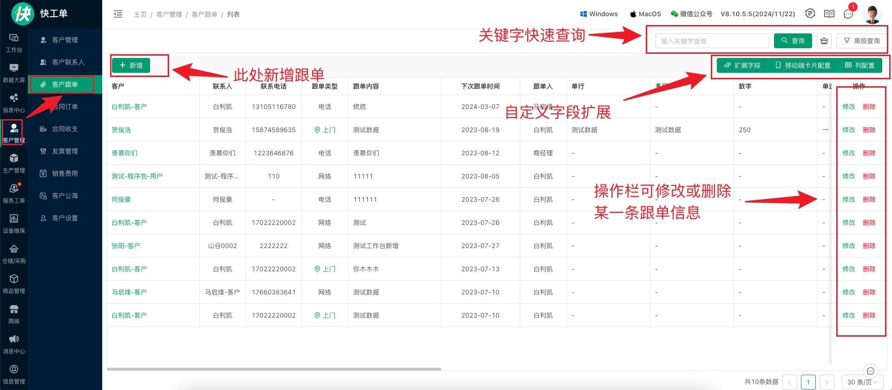Click the horizontal table scrollbar
Image resolution: width=892 pixels, height=390 pixels.
point(274,369)
